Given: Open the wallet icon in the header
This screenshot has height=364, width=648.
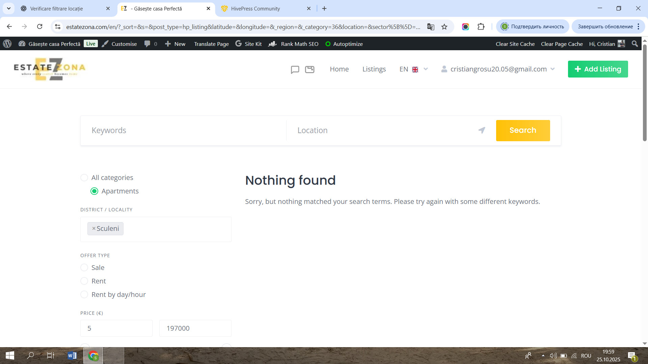Looking at the screenshot, I should 309,69.
